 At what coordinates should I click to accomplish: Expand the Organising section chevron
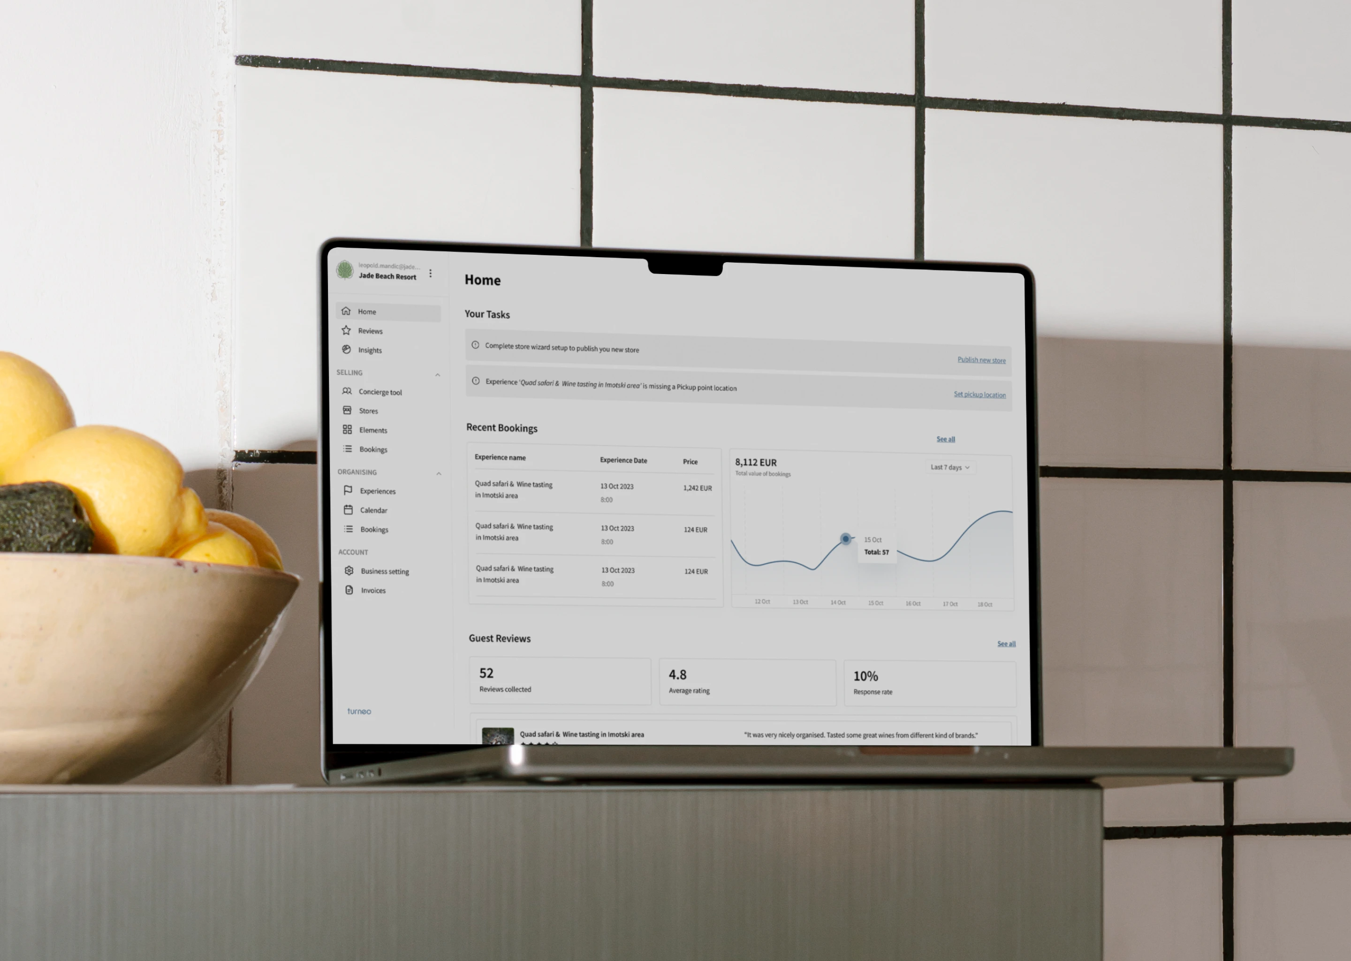point(439,471)
